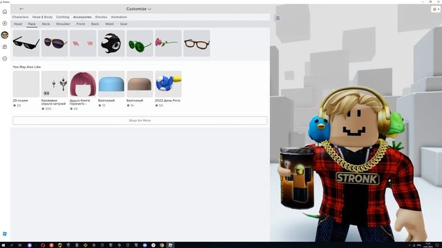Image resolution: width=442 pixels, height=248 pixels.
Task: Open the Кровавые серьги earrings thumbnail
Action: point(55,84)
